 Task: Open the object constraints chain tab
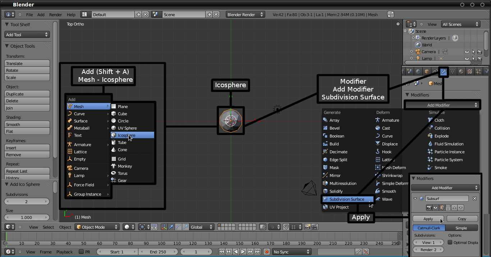tap(435, 71)
